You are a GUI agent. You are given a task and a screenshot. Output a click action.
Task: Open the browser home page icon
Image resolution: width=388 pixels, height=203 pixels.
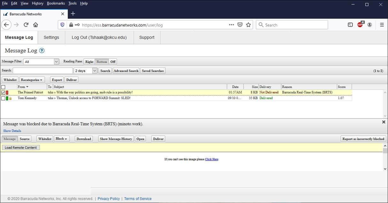35,25
